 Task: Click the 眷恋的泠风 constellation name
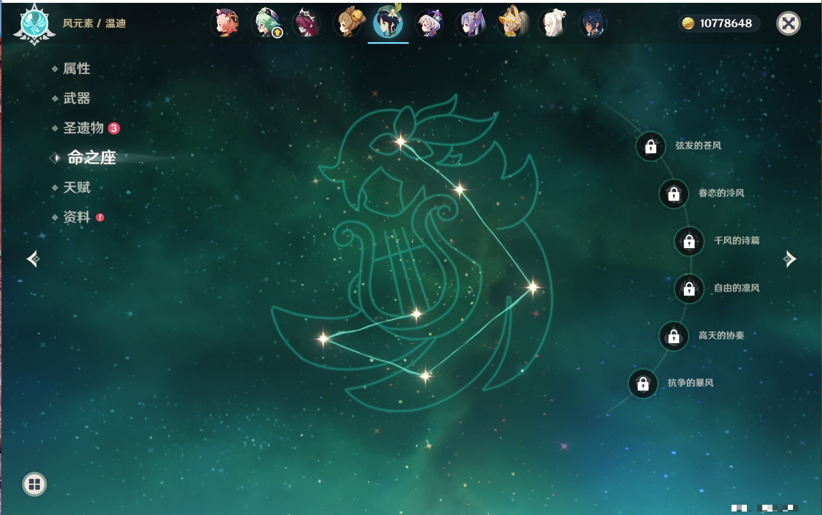coord(721,193)
